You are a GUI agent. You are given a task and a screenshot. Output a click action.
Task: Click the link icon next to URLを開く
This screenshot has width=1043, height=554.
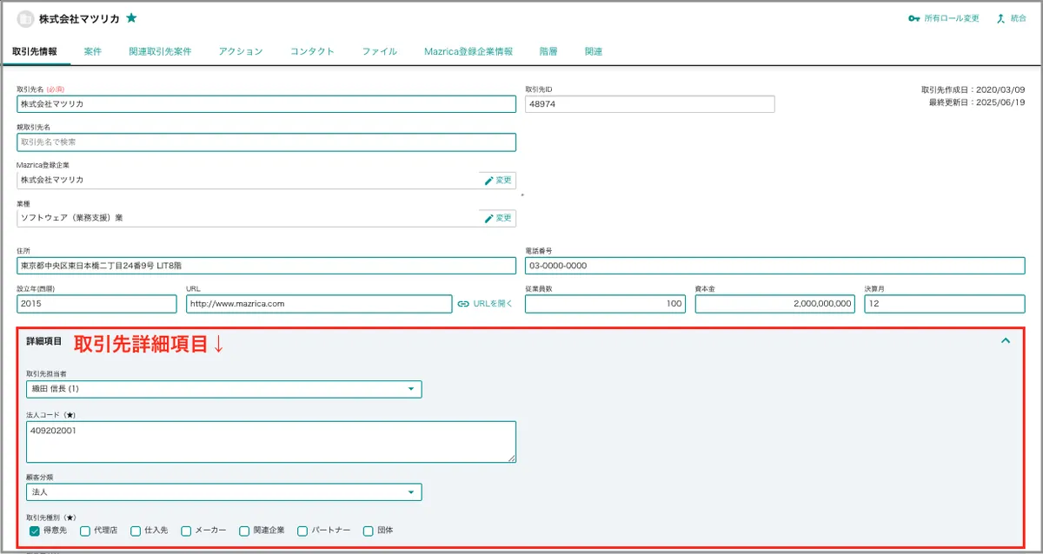[463, 304]
